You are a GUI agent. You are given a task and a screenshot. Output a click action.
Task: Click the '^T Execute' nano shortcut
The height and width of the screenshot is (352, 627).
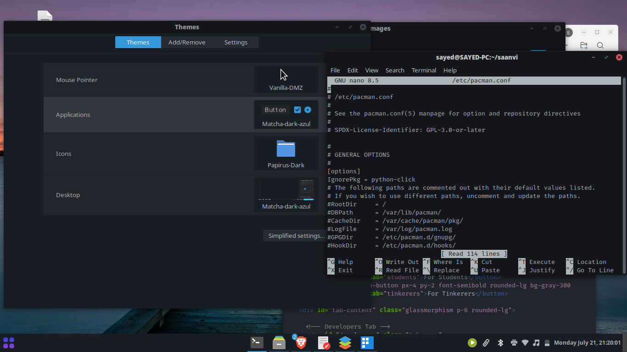[537, 262]
